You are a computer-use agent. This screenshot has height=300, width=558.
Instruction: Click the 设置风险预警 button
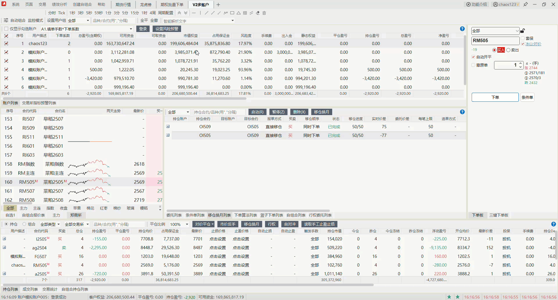[x=167, y=29]
